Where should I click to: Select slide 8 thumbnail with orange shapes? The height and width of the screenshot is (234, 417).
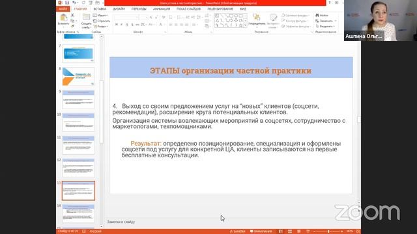click(78, 77)
